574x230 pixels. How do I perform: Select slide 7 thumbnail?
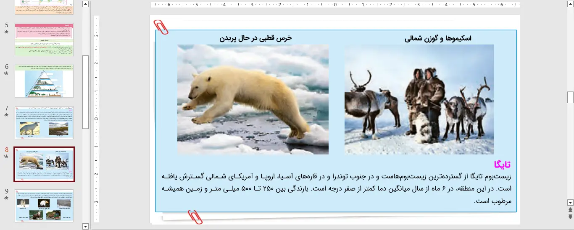tap(44, 123)
